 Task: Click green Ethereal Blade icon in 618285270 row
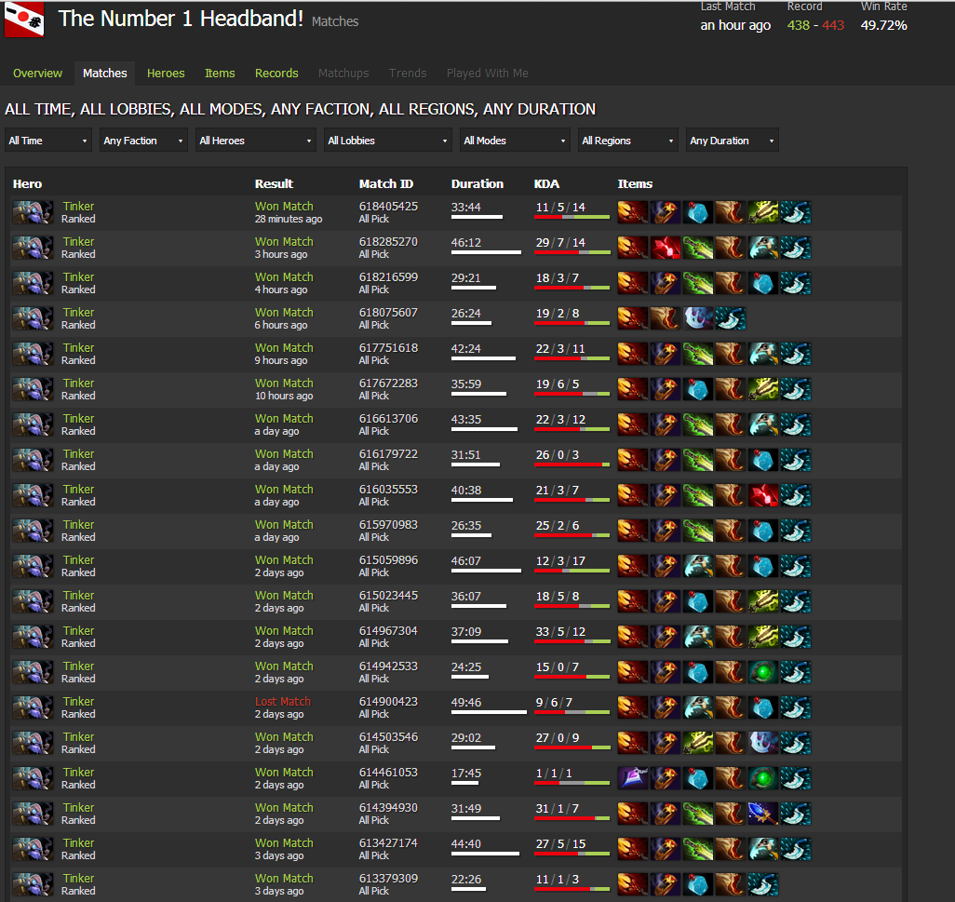click(x=698, y=248)
